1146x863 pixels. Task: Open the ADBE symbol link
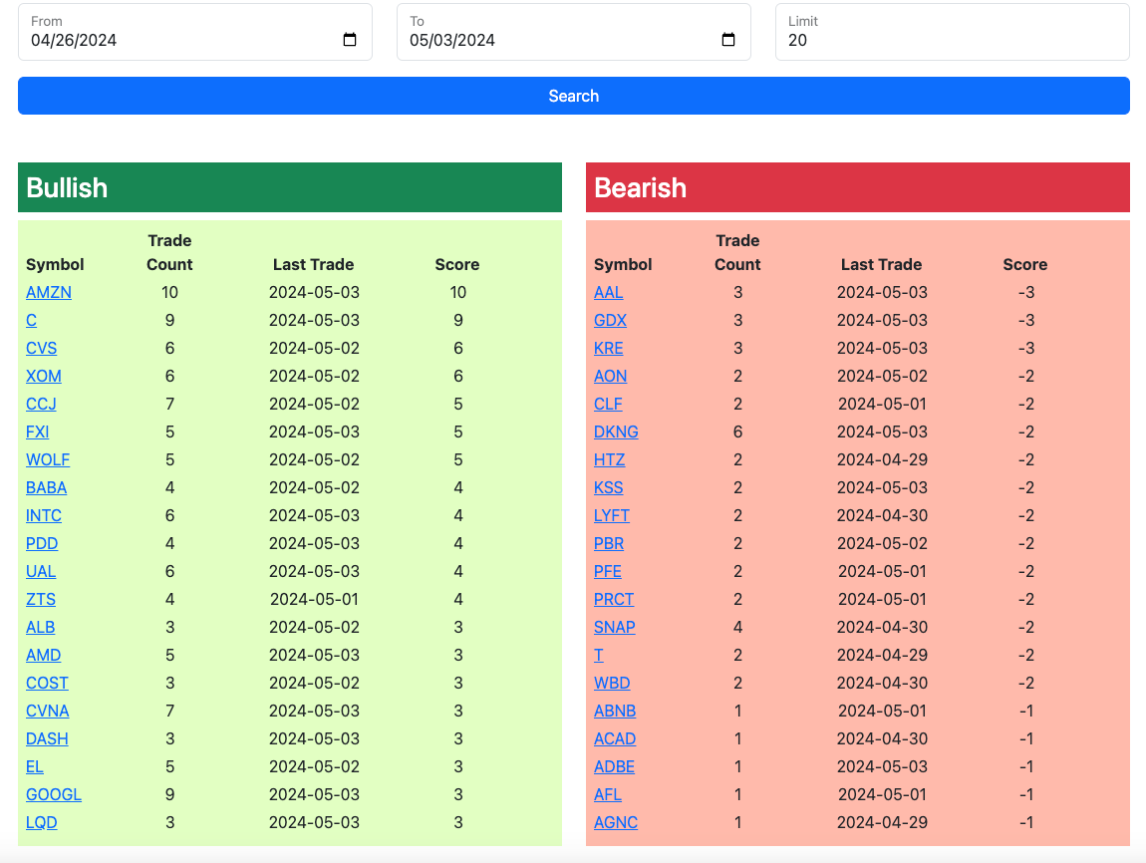tap(614, 766)
